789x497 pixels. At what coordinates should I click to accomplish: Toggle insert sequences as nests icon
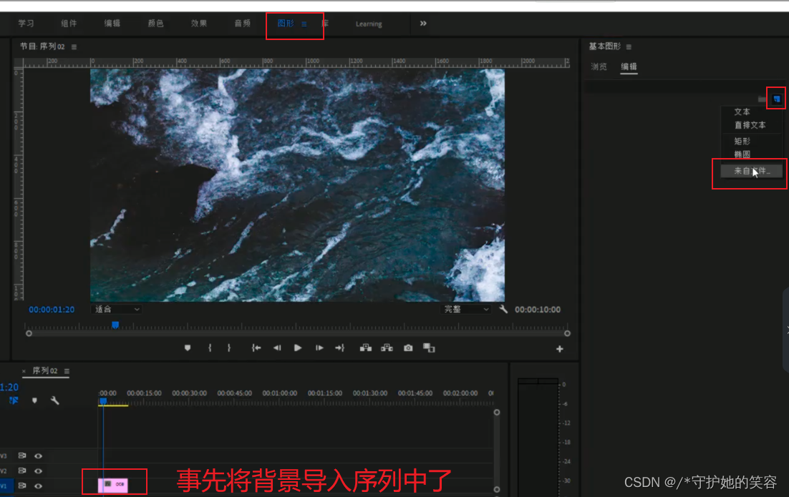[x=14, y=400]
